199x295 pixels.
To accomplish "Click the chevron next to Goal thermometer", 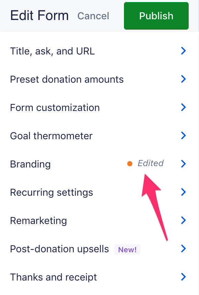I will pyautogui.click(x=184, y=135).
